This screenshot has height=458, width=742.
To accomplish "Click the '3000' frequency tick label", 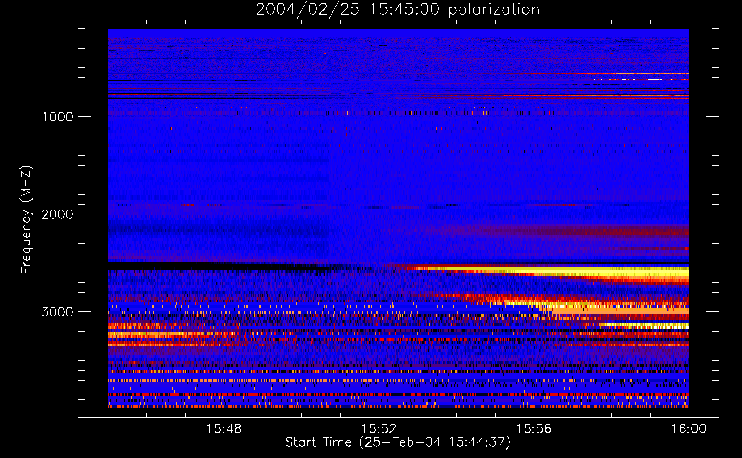I will (57, 312).
